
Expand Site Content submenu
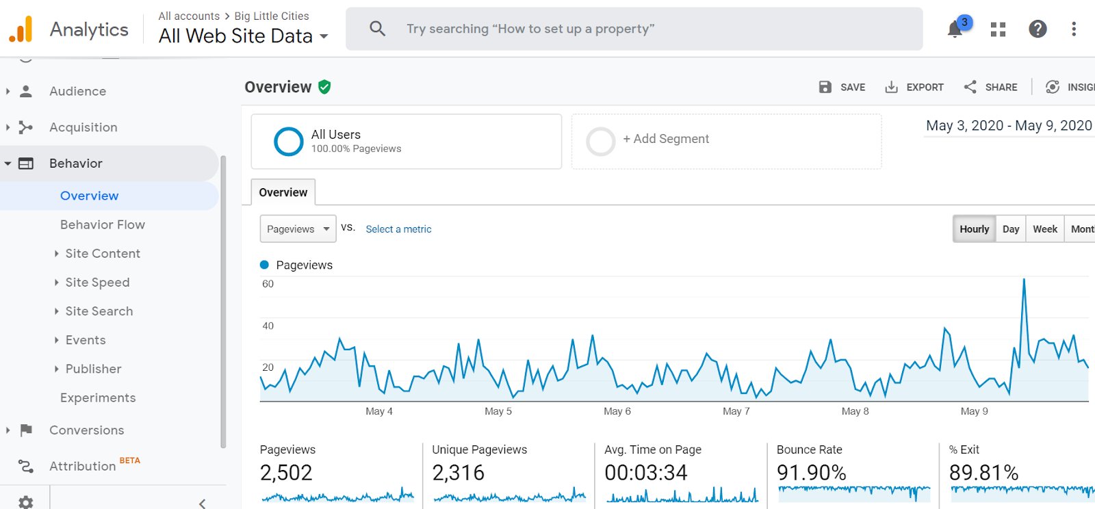point(56,254)
